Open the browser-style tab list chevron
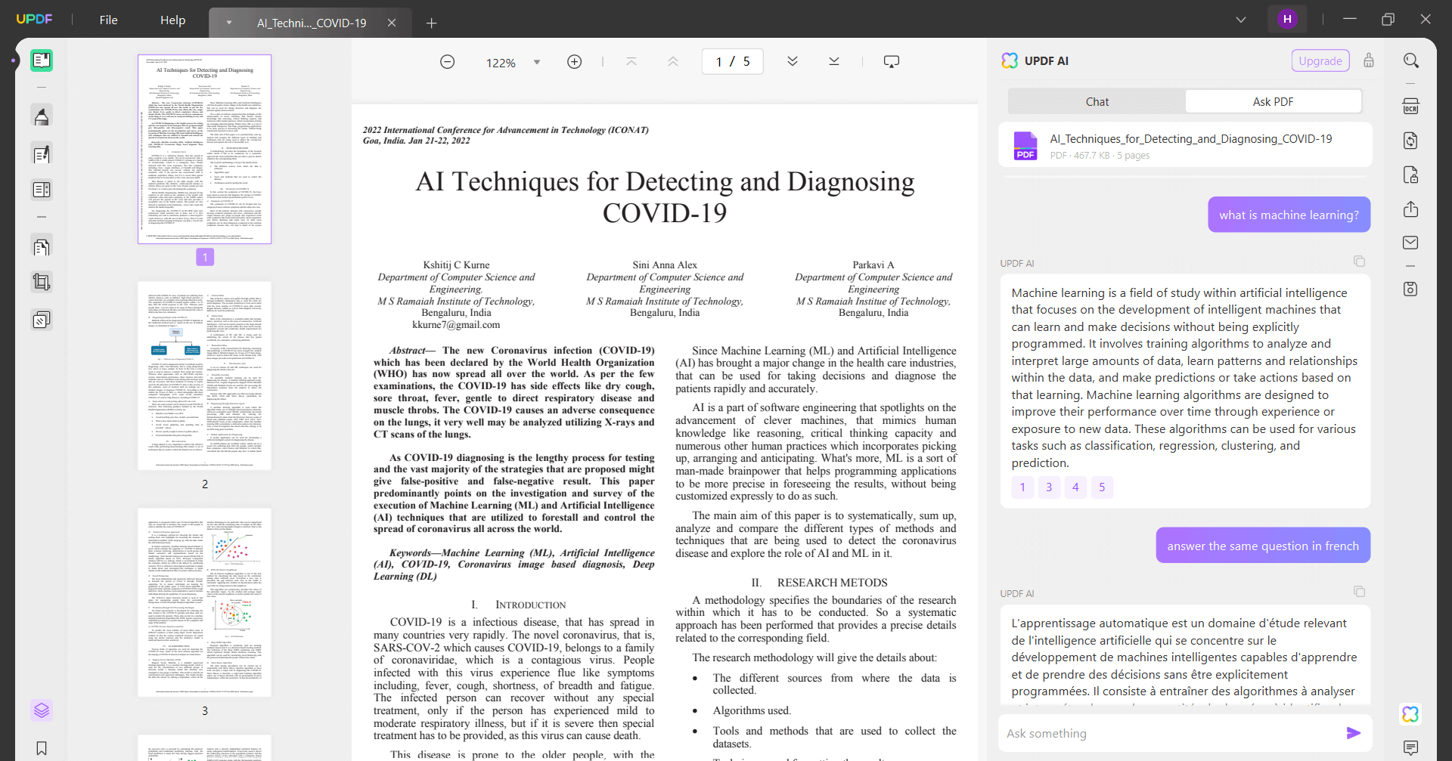 pos(1240,19)
